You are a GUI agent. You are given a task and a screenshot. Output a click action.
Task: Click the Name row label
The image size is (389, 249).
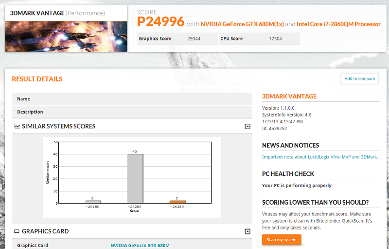[23, 99]
